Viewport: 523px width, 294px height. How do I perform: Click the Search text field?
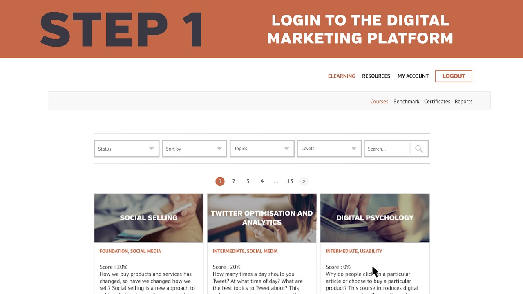tap(387, 149)
